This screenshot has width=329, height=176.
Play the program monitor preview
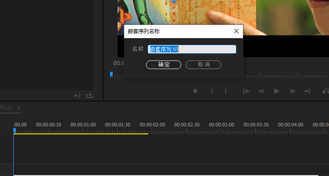277,91
